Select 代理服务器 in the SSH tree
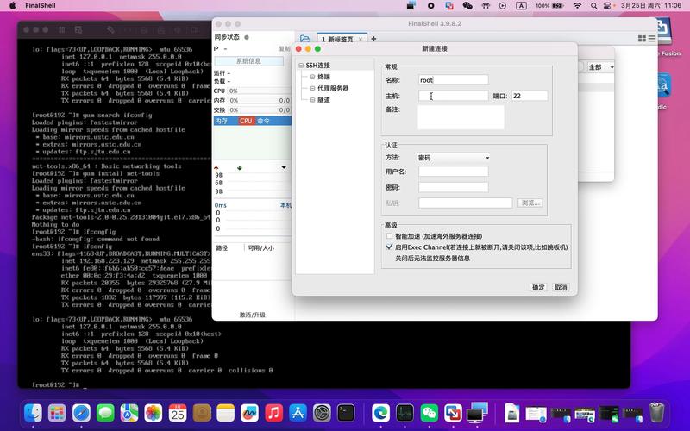Viewport: 690px width, 431px height. pyautogui.click(x=333, y=88)
